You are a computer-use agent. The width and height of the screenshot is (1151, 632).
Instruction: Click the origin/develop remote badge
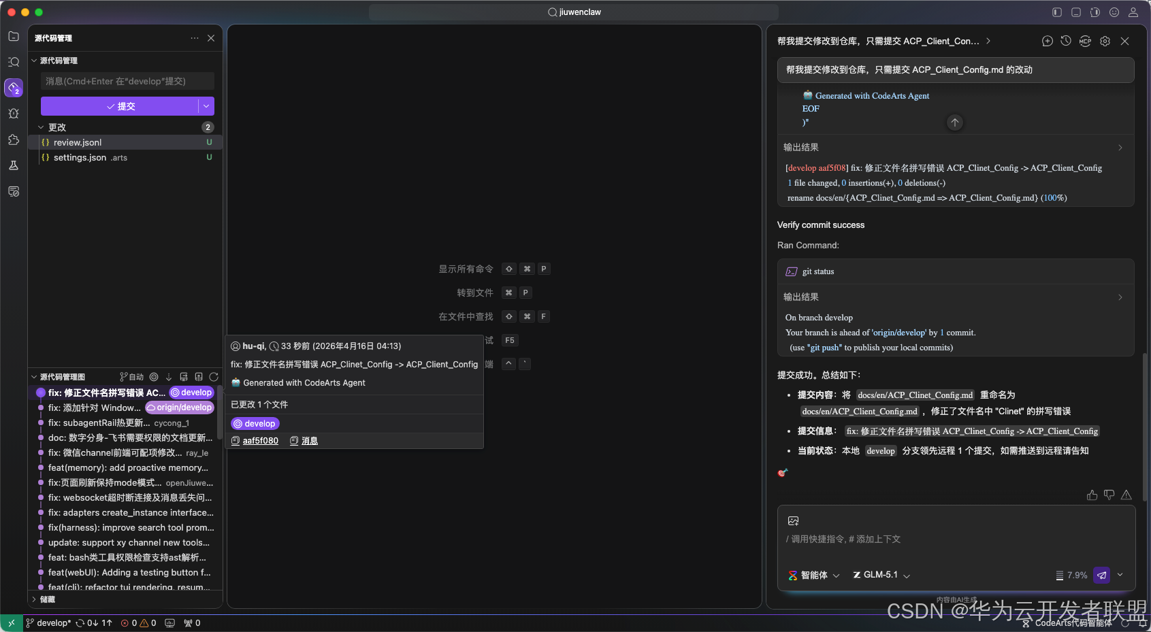180,408
